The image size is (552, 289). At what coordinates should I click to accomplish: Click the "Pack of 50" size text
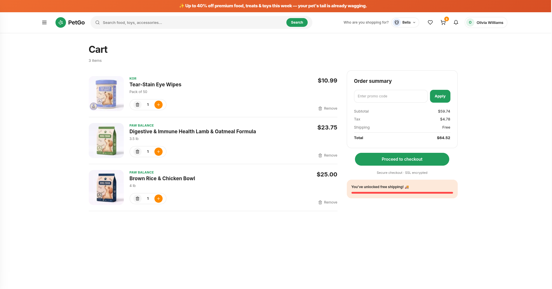(138, 92)
